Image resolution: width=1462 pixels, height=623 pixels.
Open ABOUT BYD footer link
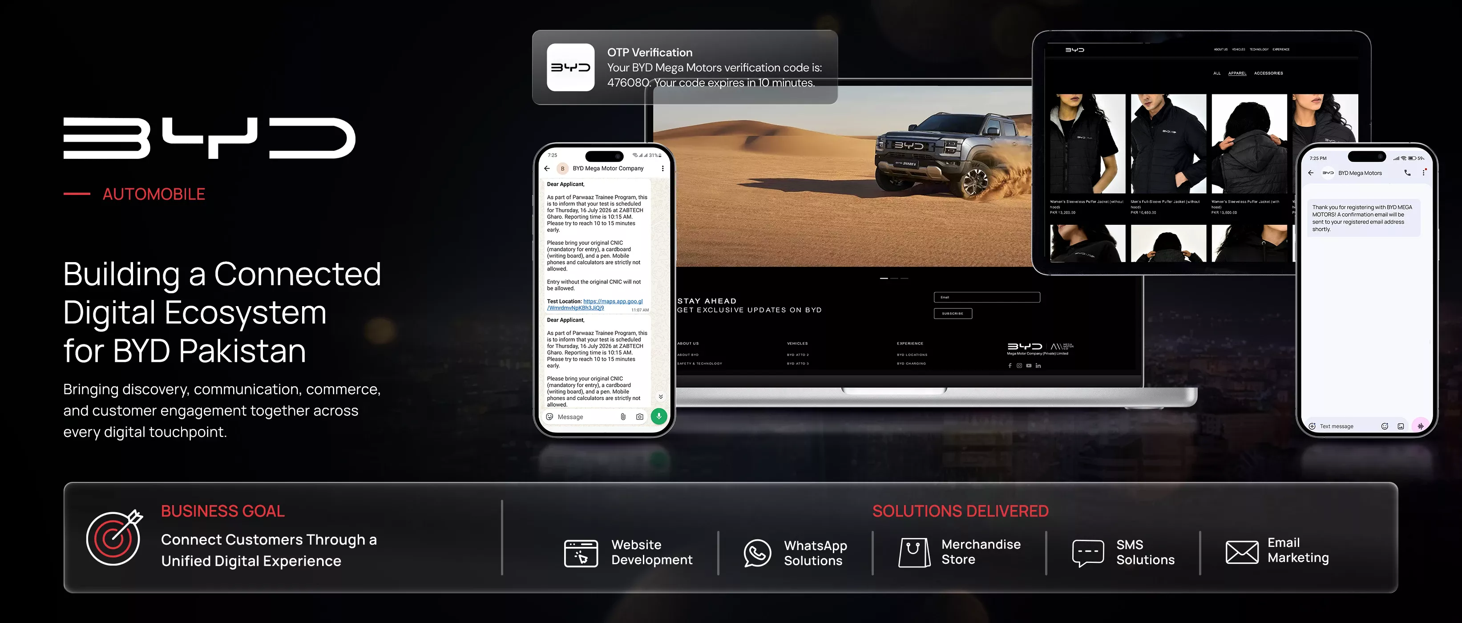click(x=687, y=355)
